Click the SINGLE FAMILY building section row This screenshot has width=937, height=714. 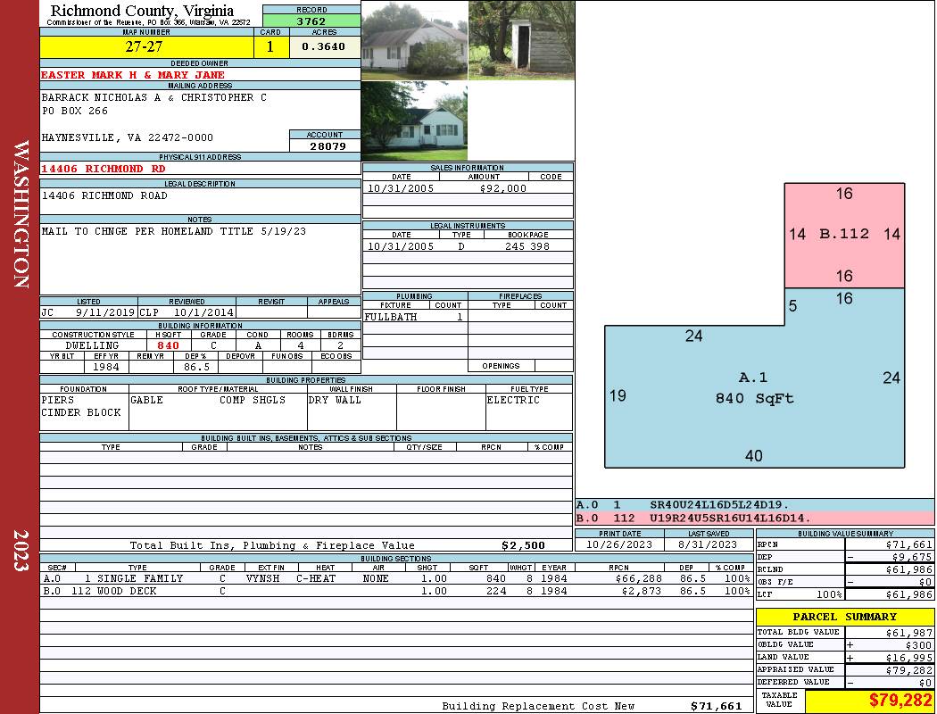pos(397,579)
